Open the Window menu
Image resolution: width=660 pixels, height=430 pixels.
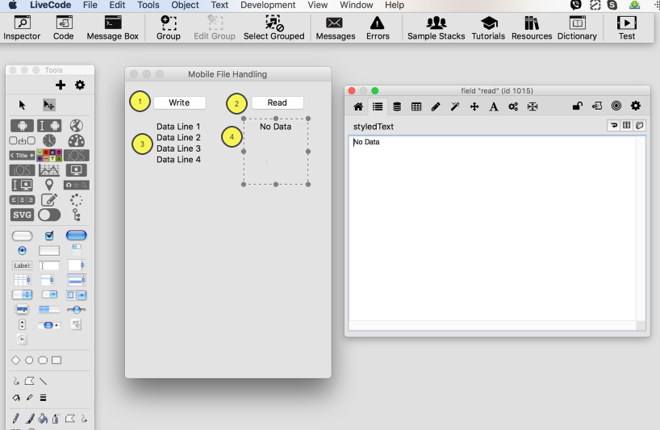point(356,5)
